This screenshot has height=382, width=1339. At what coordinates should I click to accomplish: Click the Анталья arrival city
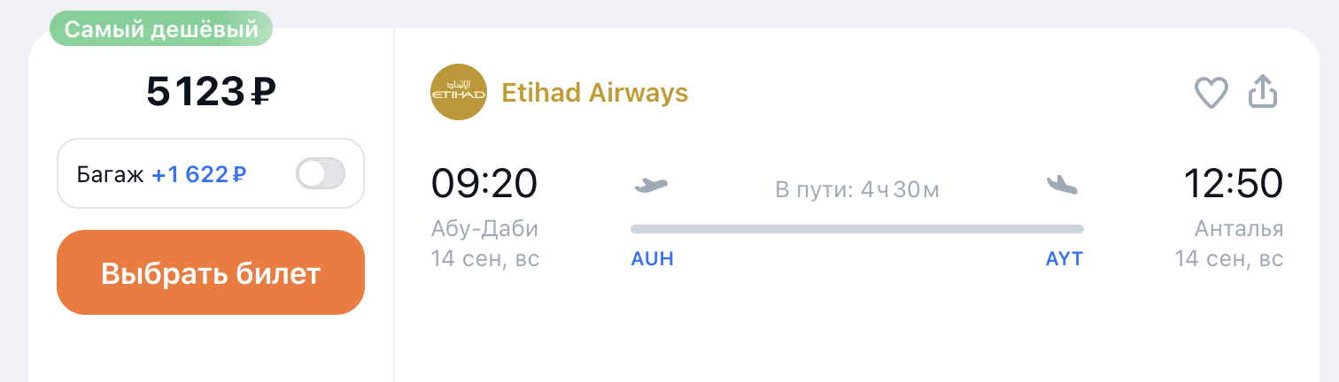coord(1239,229)
